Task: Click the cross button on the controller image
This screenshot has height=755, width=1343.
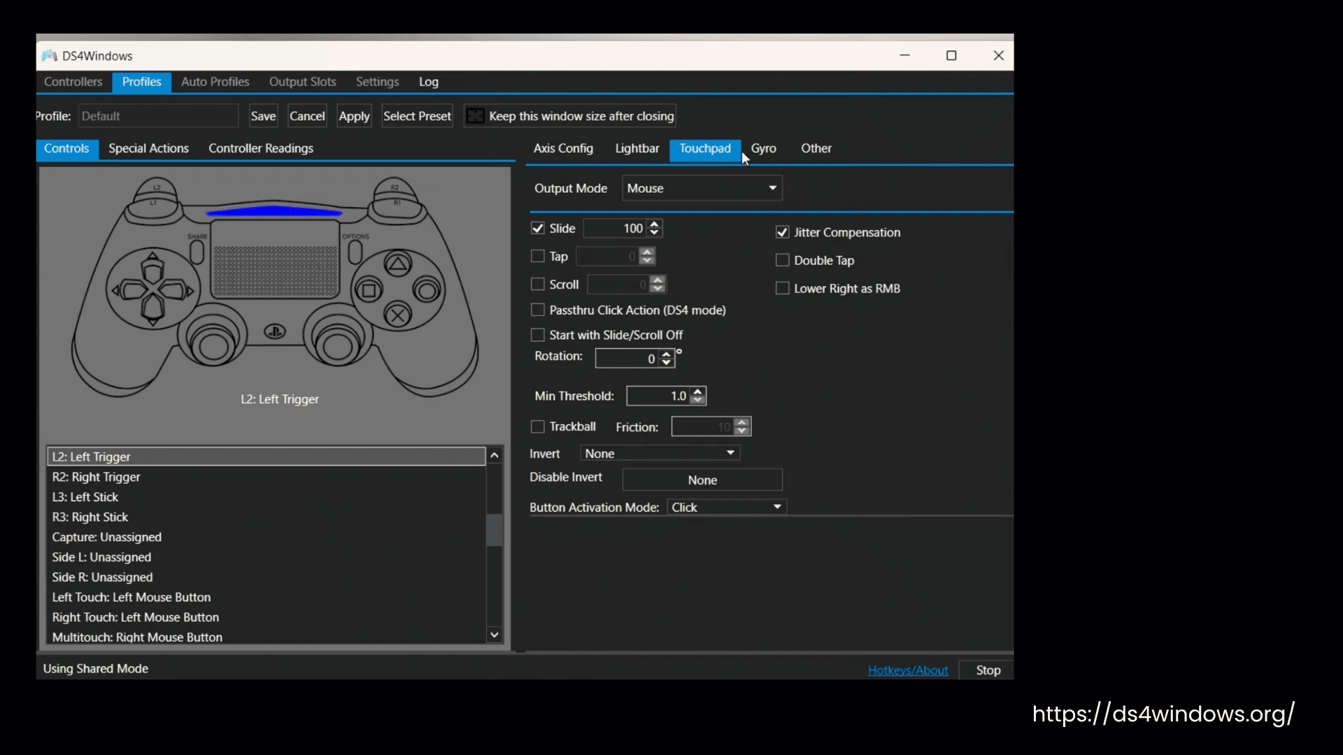Action: pyautogui.click(x=398, y=315)
